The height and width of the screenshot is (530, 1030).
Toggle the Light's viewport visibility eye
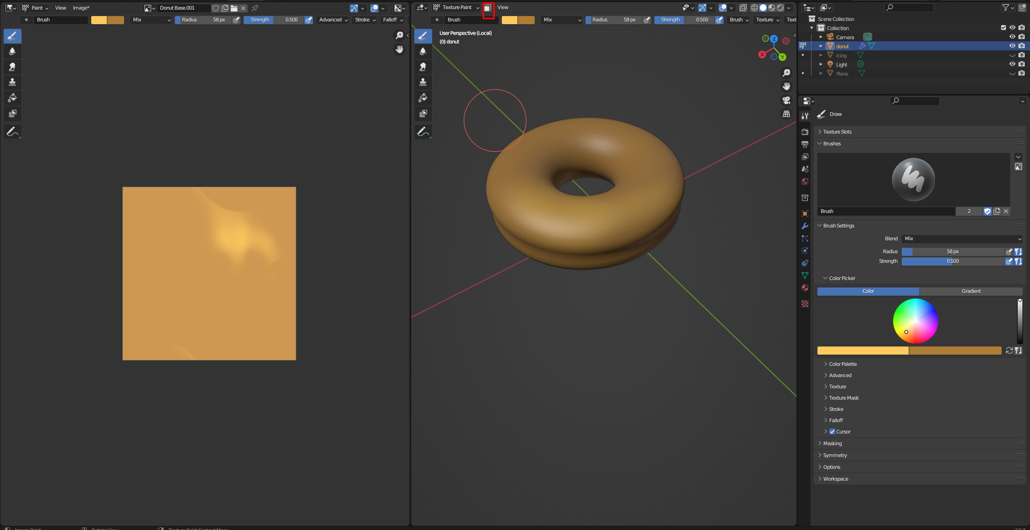(1012, 64)
